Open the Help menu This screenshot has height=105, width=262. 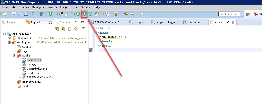point(97,7)
